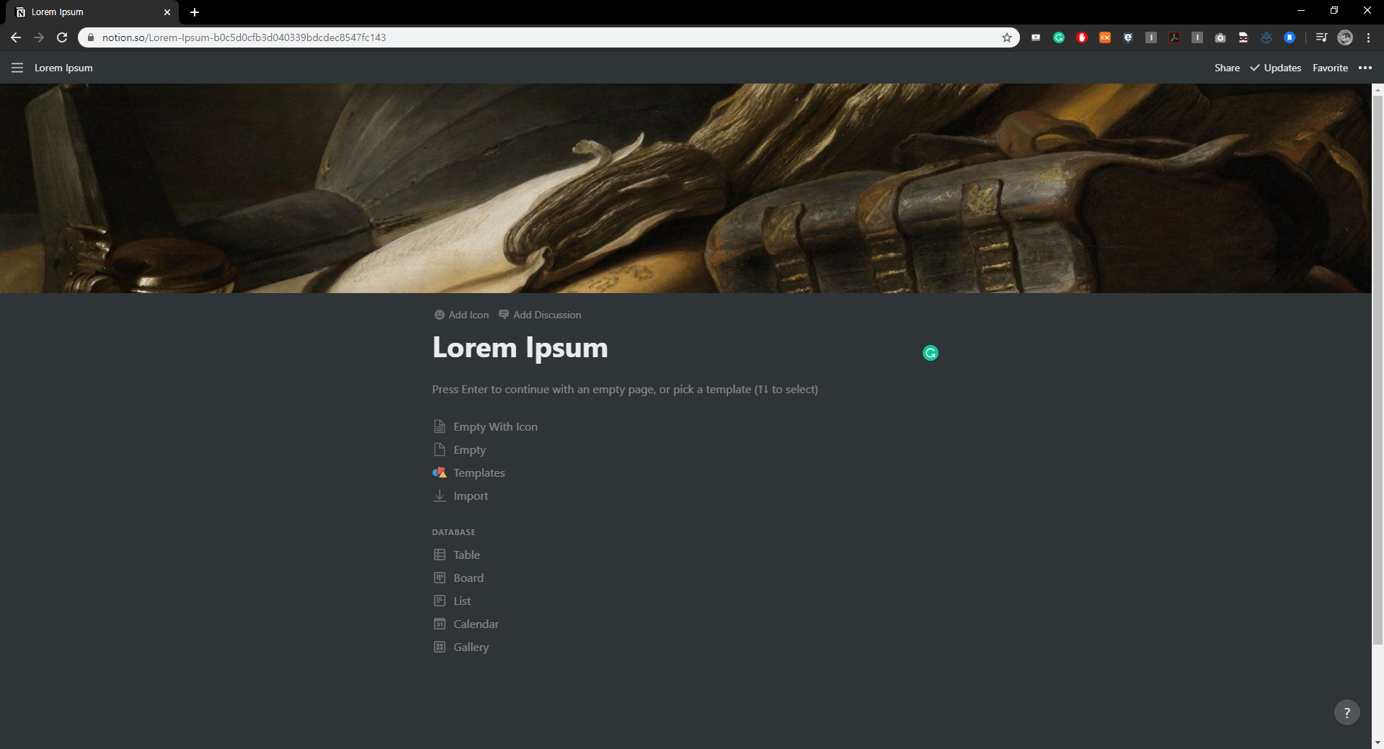Choose the Empty page option

point(460,449)
